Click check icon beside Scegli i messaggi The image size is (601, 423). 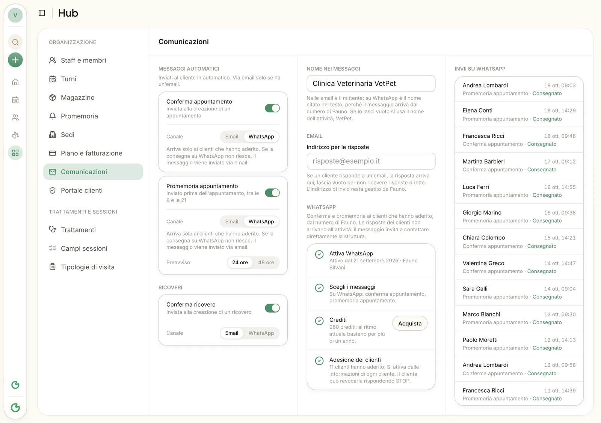(x=319, y=288)
